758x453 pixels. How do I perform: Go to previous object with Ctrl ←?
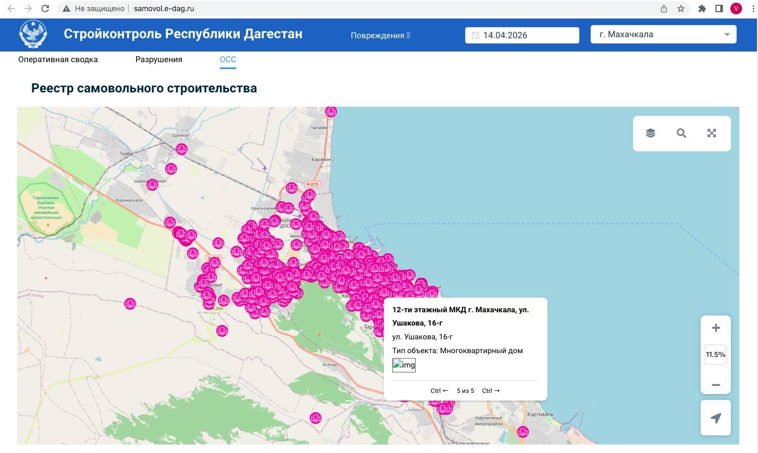point(439,391)
